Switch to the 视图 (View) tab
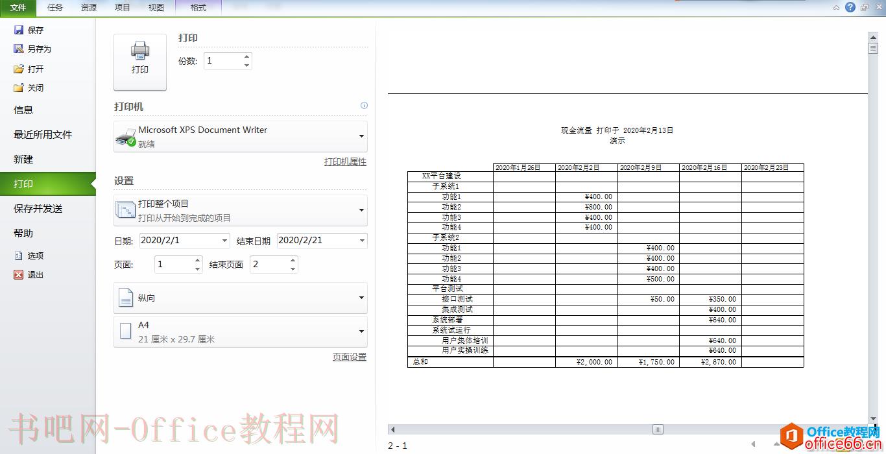Viewport: 886px width, 454px height. coord(156,8)
